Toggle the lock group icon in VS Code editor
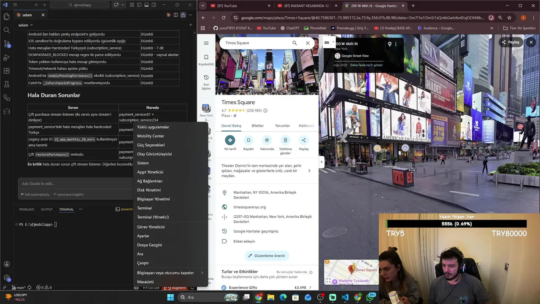Viewport: 540px width, 304px height. click(x=183, y=15)
